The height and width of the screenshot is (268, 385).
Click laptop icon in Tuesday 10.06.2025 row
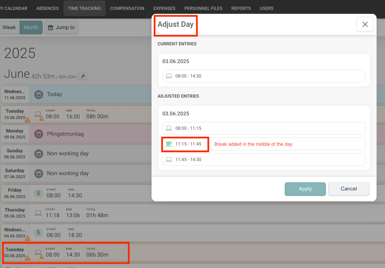(38, 114)
